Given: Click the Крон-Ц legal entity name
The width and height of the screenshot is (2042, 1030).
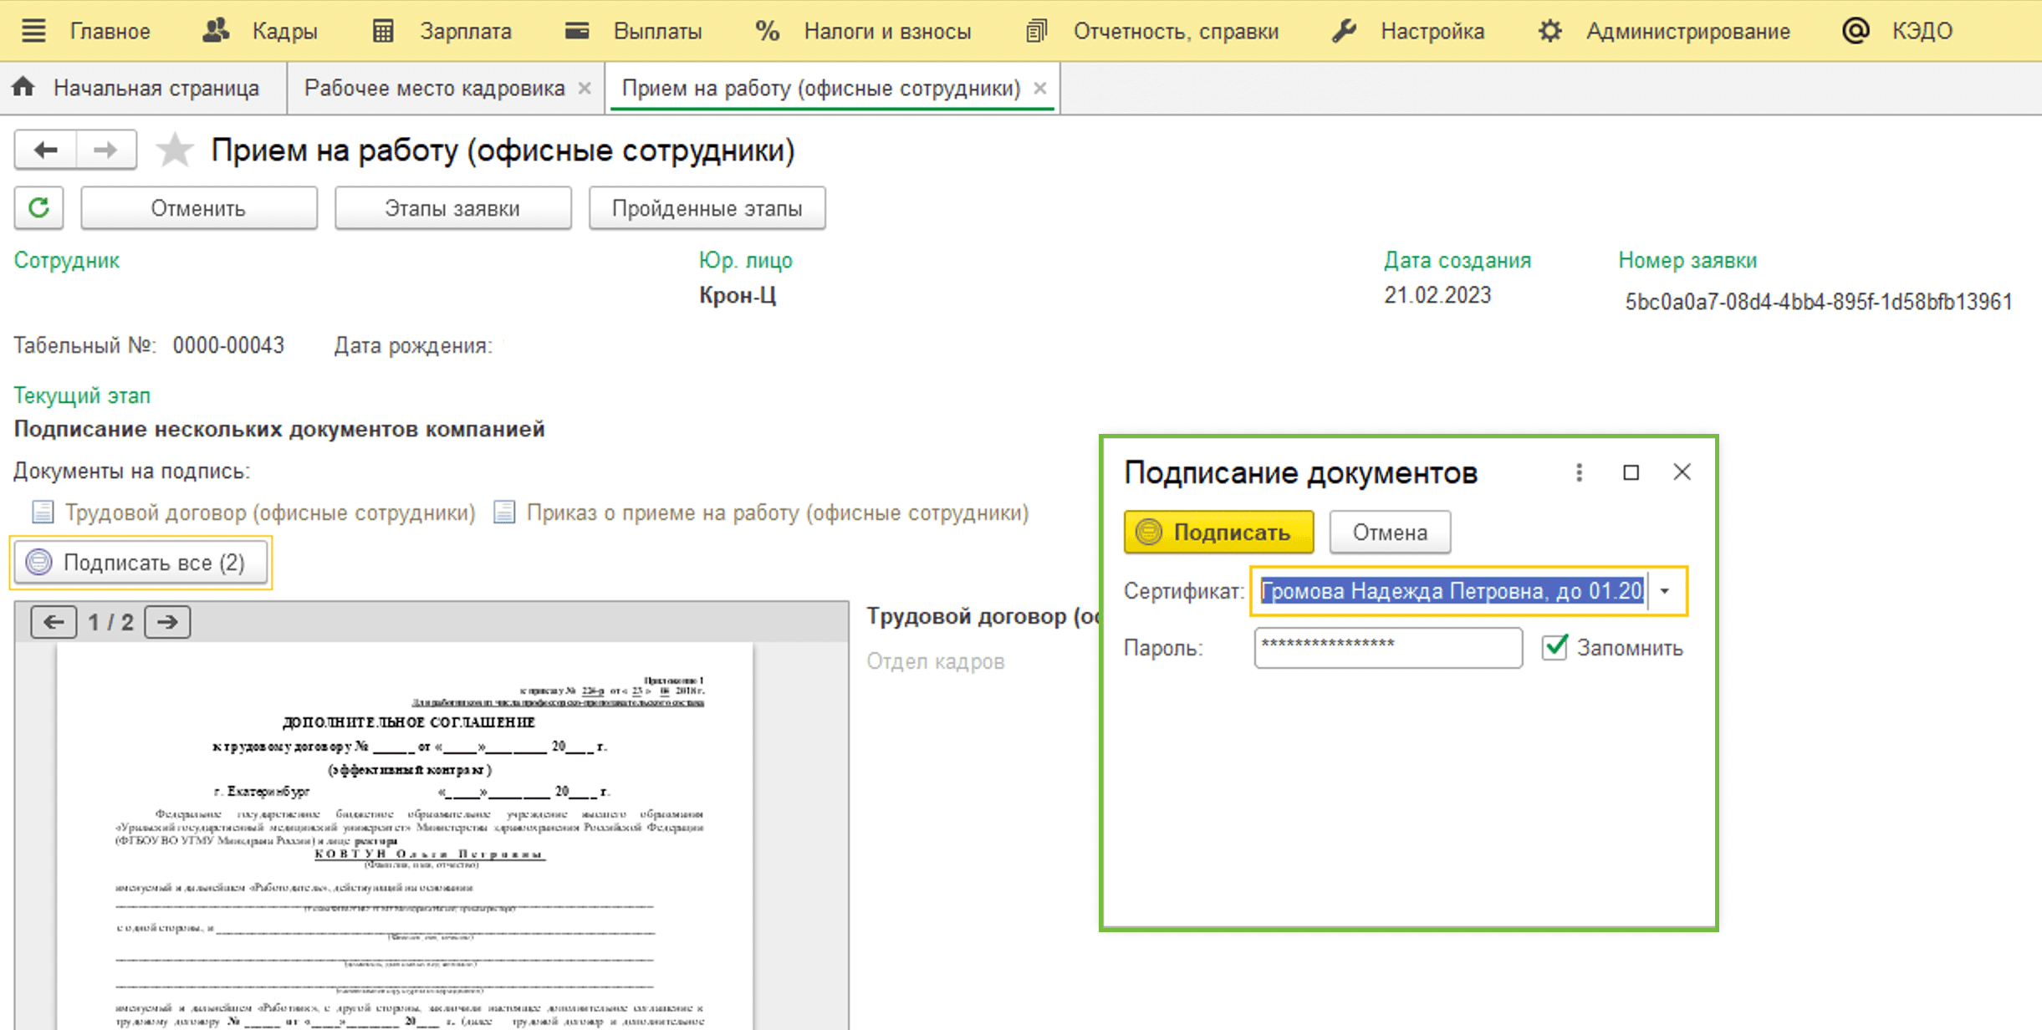Looking at the screenshot, I should click(738, 295).
